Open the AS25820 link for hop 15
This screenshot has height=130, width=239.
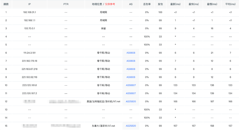131,126
